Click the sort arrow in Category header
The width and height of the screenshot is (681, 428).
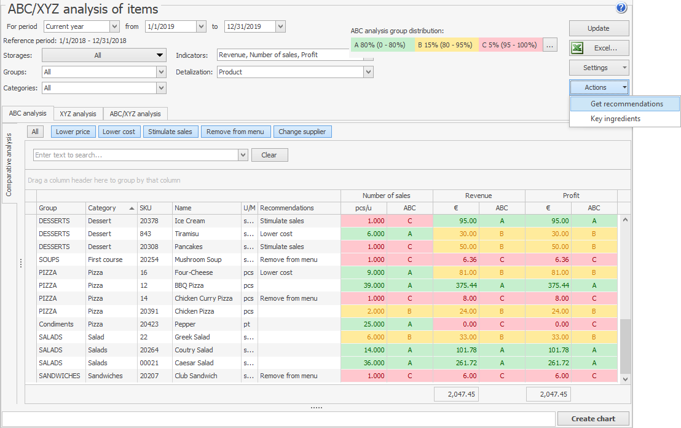132,208
